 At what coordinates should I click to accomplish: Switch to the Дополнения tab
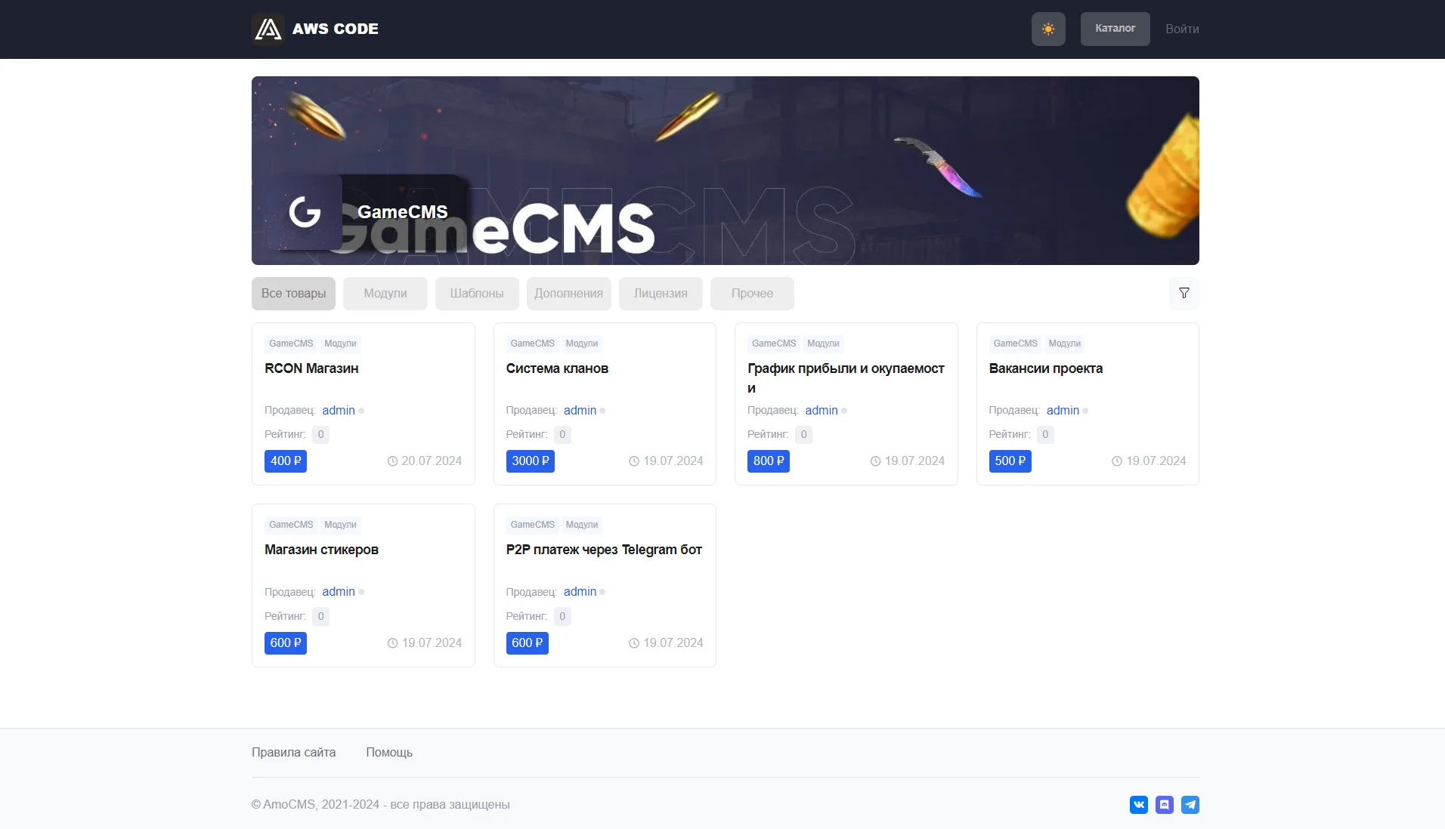568,293
